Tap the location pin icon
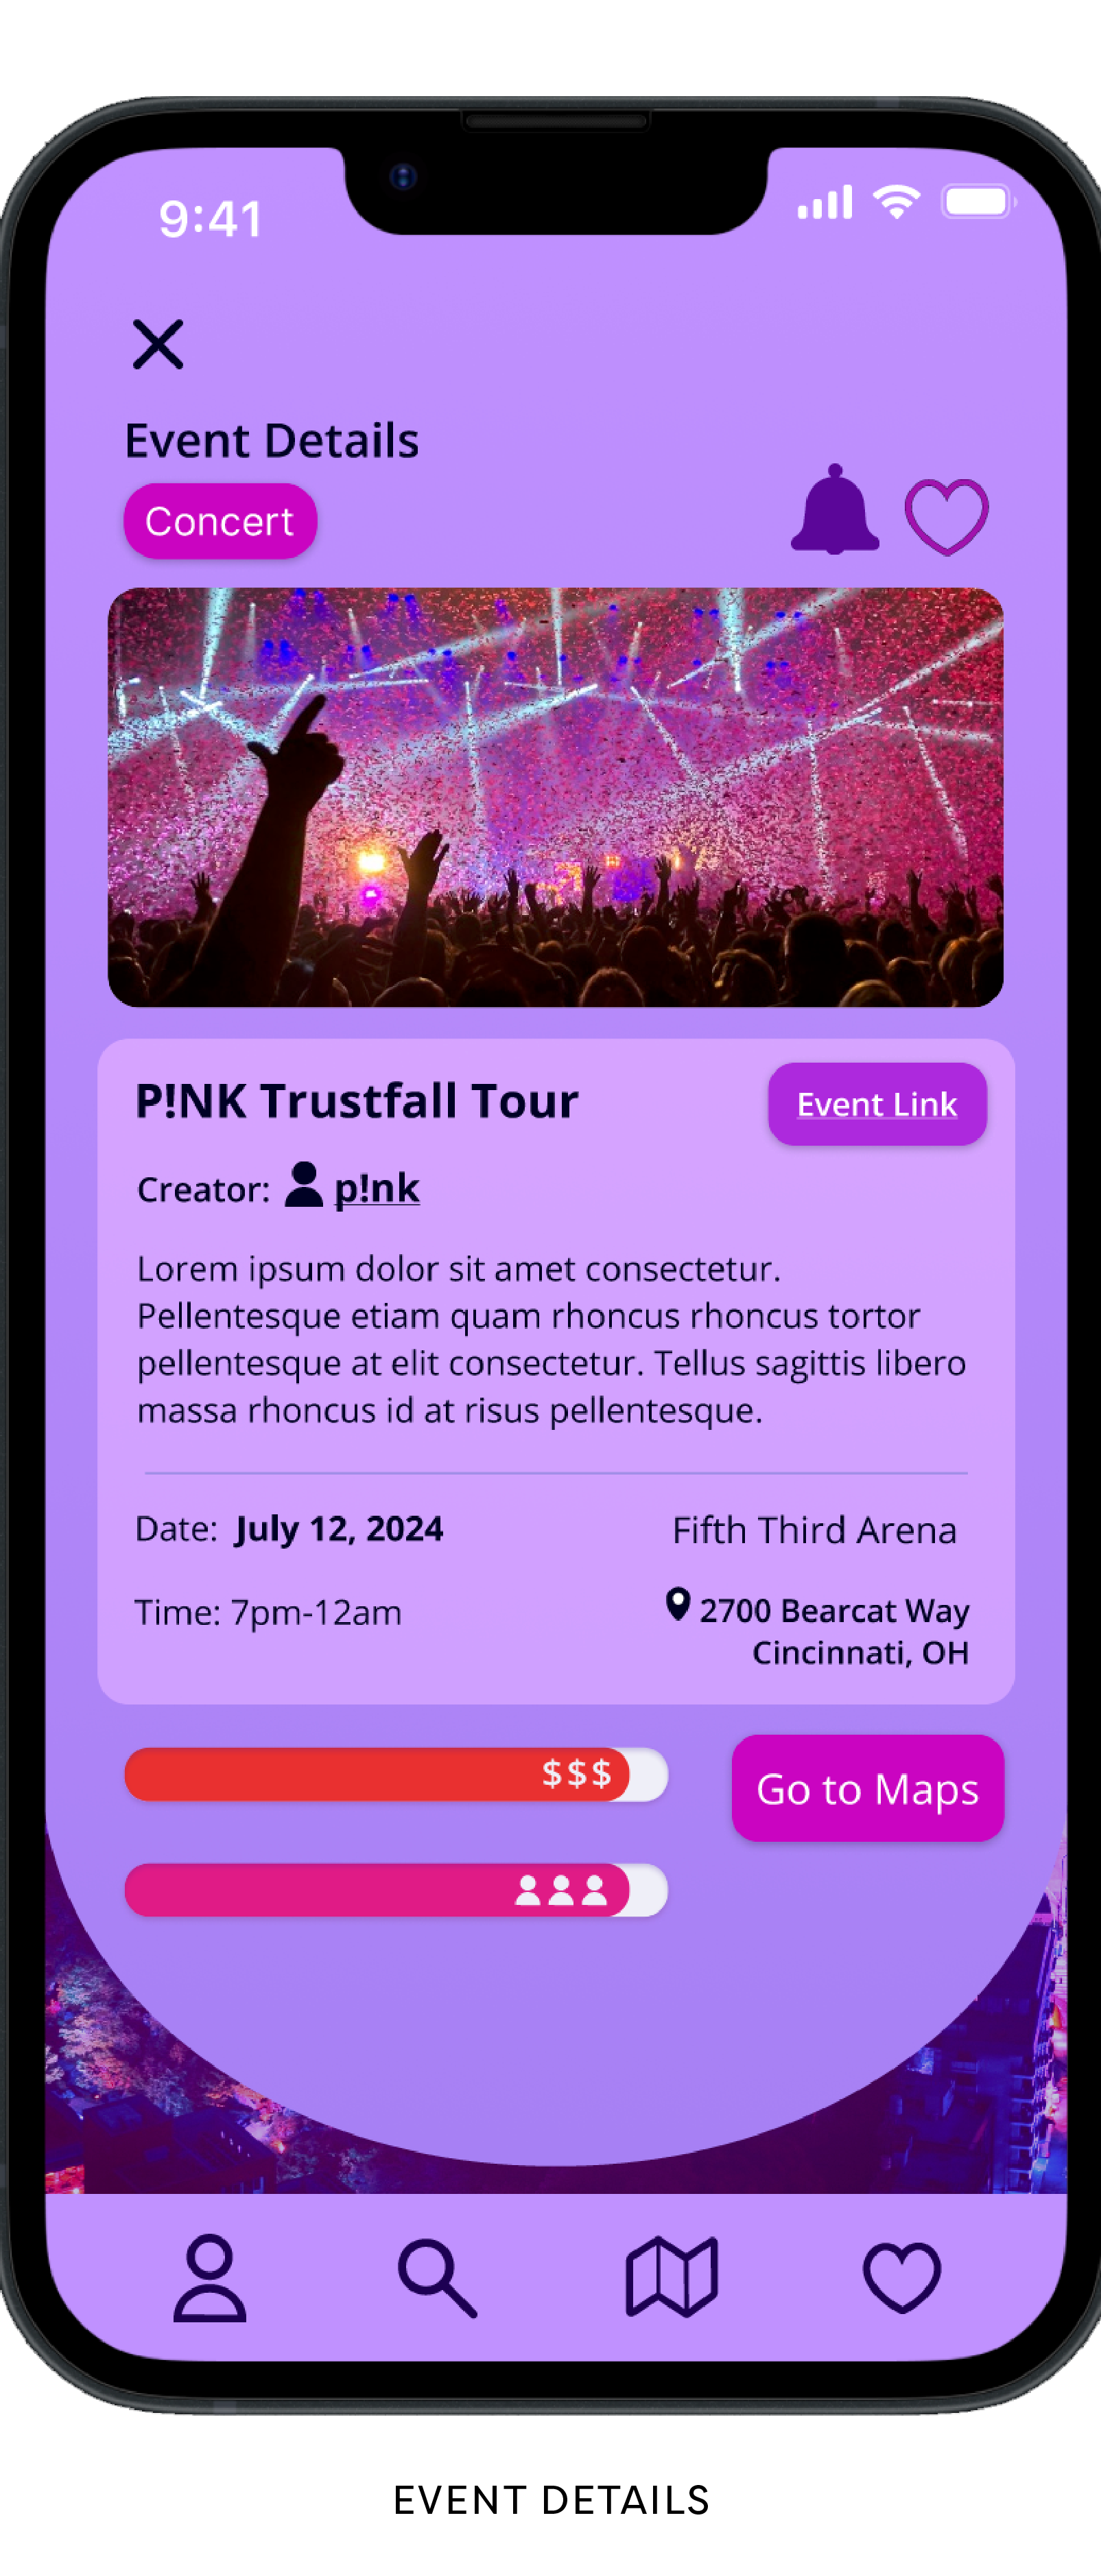Image resolution: width=1101 pixels, height=2566 pixels. 678,1604
